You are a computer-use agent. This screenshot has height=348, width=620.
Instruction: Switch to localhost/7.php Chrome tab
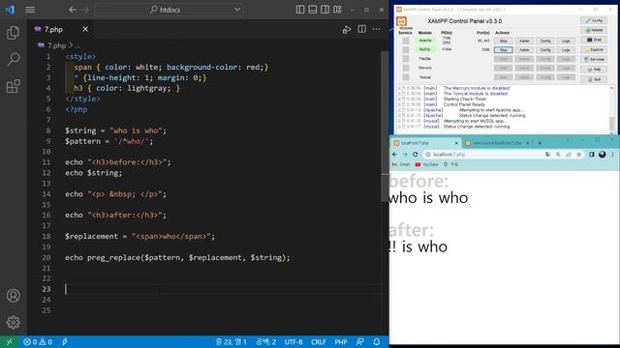pos(425,143)
